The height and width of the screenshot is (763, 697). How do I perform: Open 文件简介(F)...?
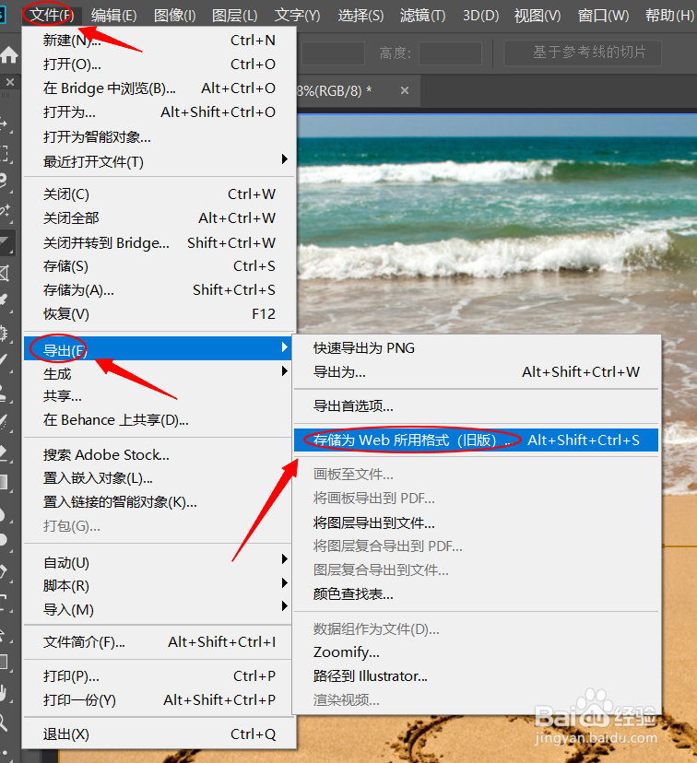click(x=159, y=642)
